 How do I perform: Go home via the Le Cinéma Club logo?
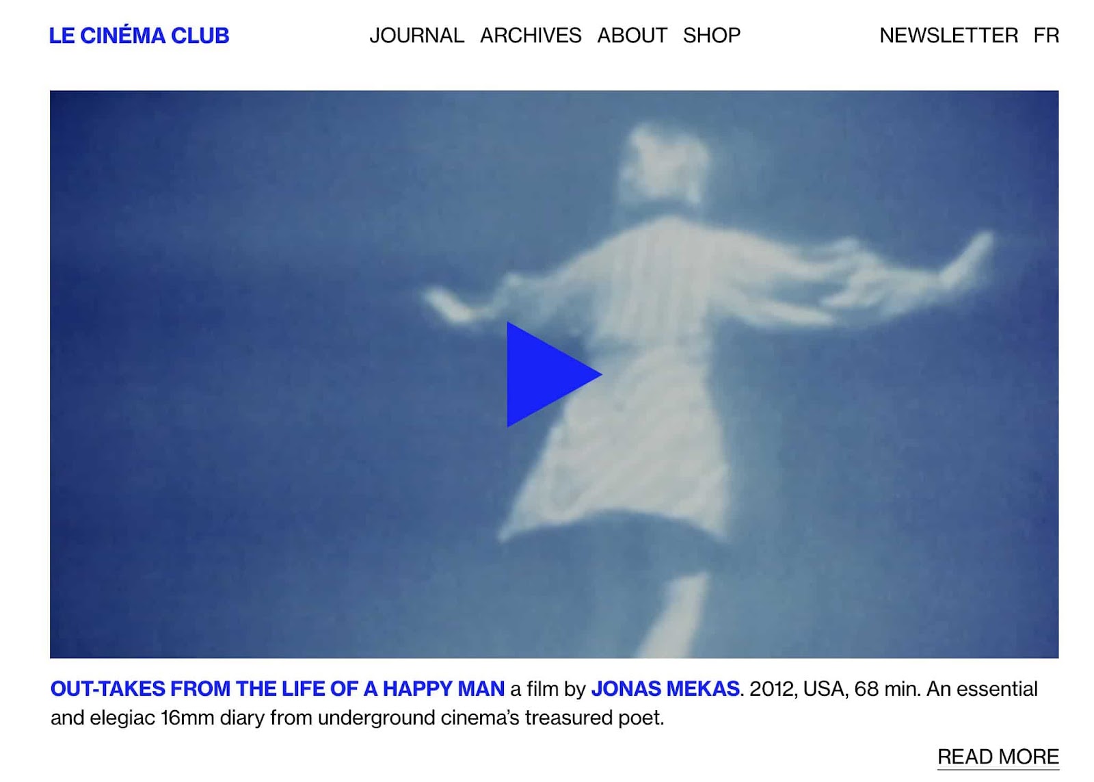pos(139,36)
